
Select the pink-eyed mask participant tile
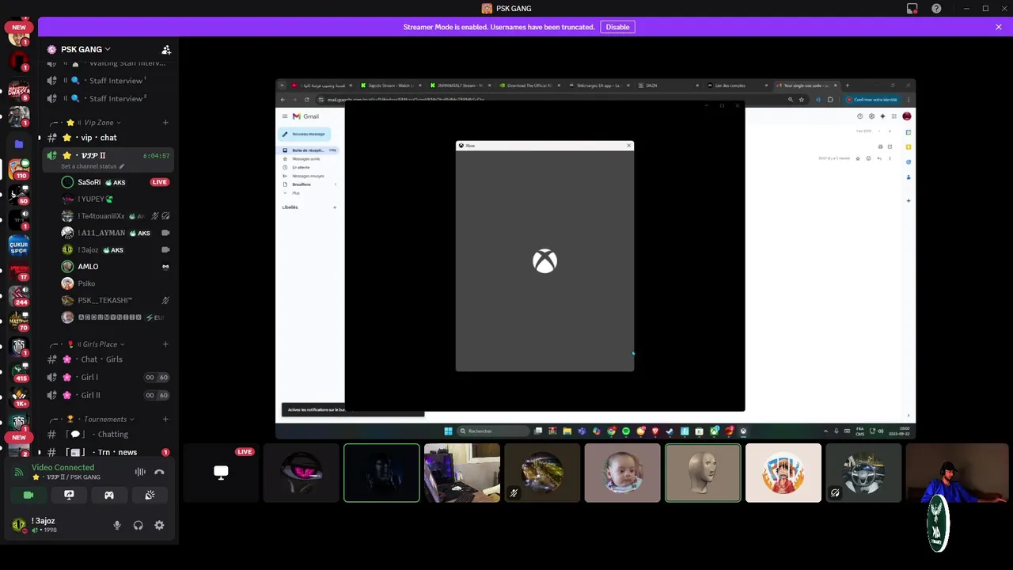pyautogui.click(x=301, y=473)
